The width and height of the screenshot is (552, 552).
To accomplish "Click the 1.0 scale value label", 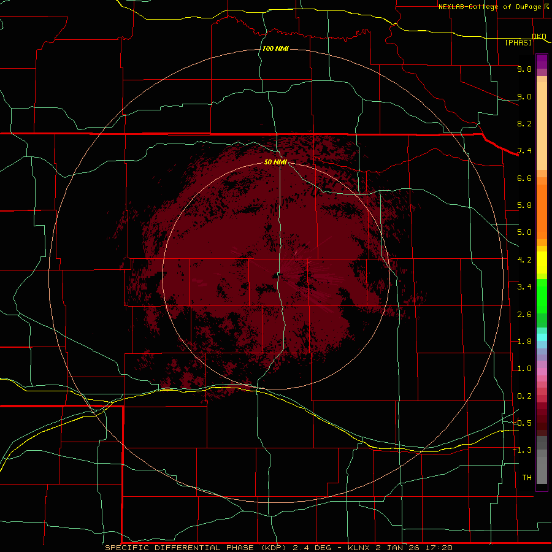I will tap(524, 369).
